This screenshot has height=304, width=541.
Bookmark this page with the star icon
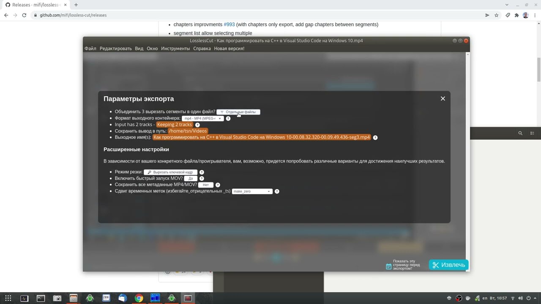497,15
